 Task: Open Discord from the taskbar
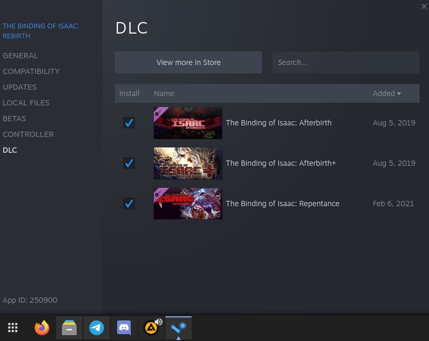(x=124, y=327)
